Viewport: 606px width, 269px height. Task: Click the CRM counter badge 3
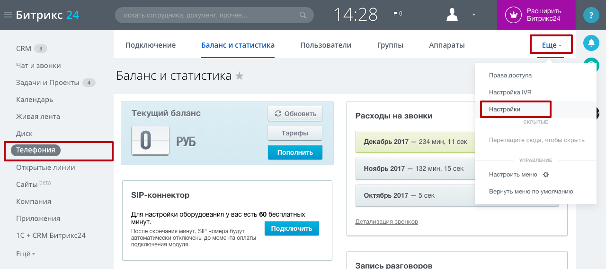[x=41, y=49]
